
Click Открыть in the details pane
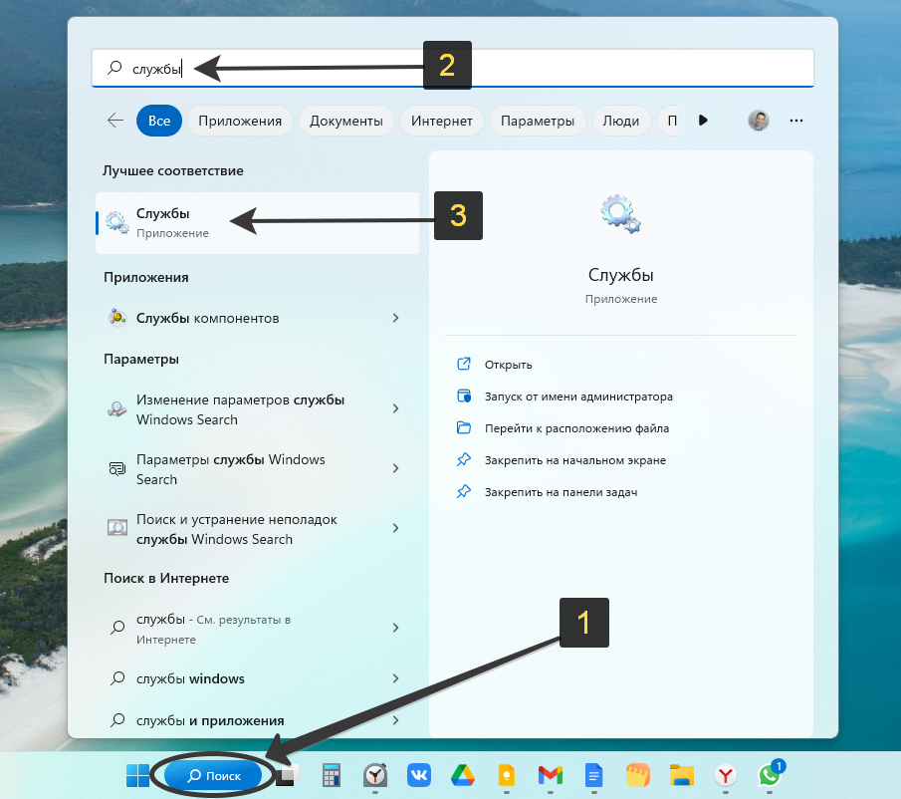pos(508,365)
